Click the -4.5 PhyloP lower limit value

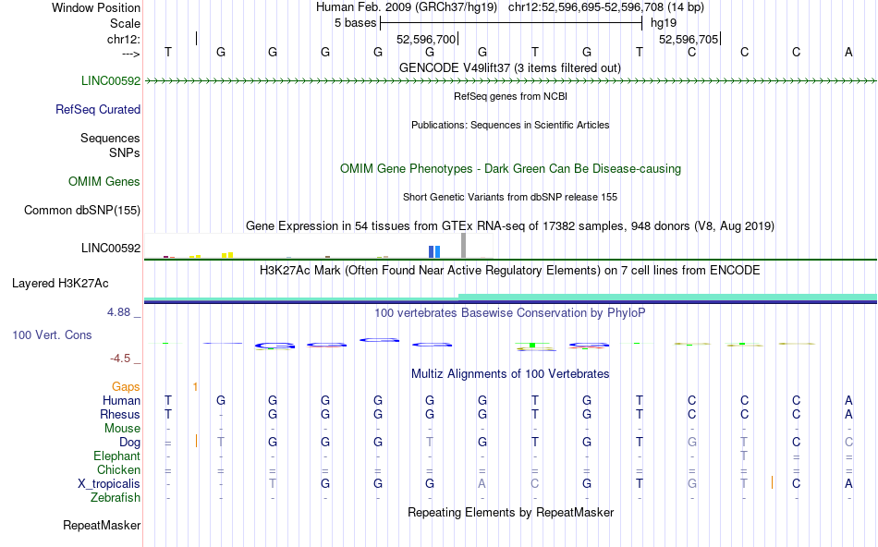point(120,359)
